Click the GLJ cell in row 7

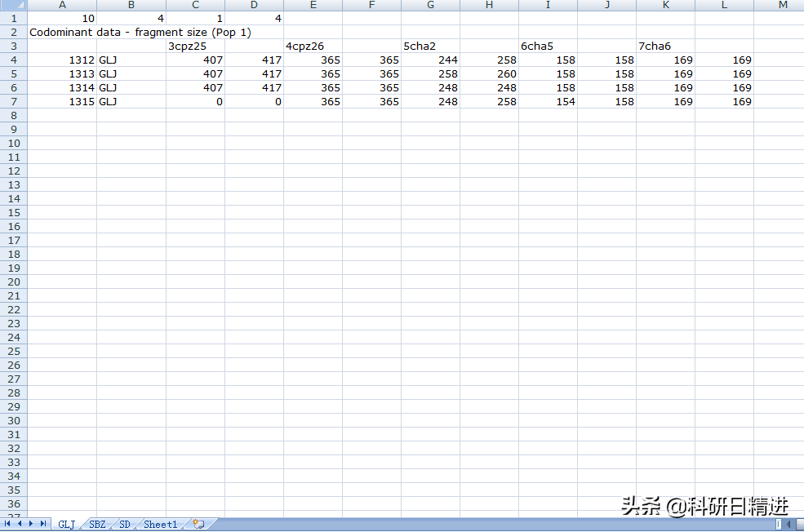(x=131, y=101)
